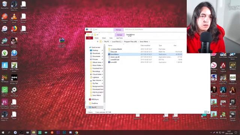Sort files by the Size column

pyautogui.click(x=175, y=45)
